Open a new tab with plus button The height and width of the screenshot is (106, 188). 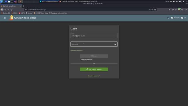[x=23, y=6]
